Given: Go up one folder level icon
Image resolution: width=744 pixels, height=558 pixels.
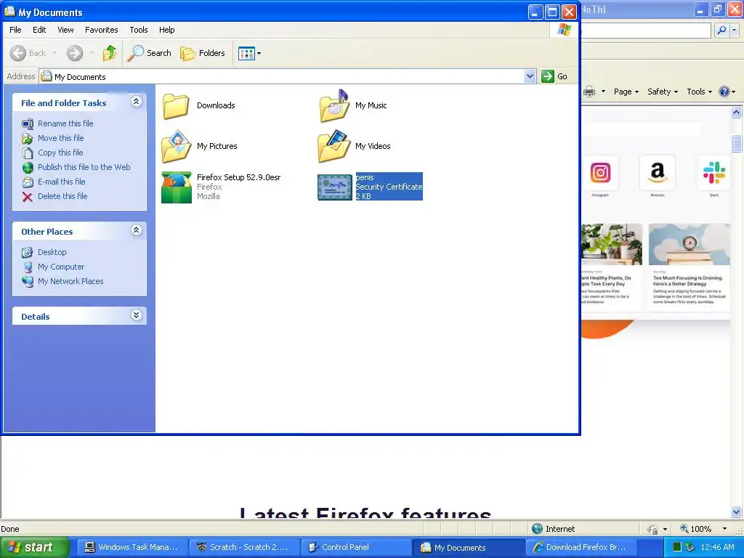Looking at the screenshot, I should pos(110,53).
